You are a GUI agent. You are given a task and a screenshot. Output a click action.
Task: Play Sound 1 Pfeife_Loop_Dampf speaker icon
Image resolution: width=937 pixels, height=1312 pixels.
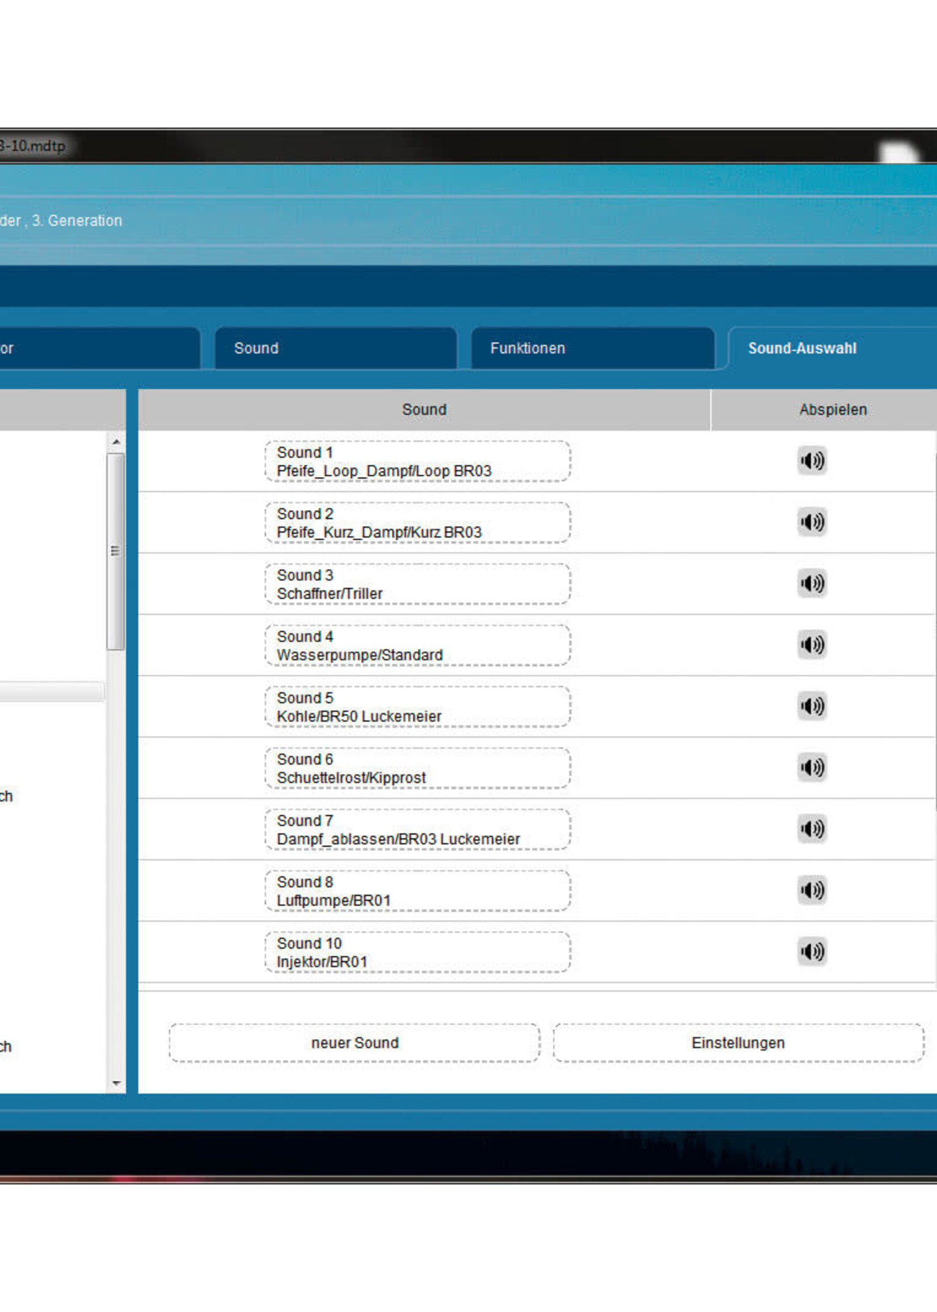(x=812, y=461)
